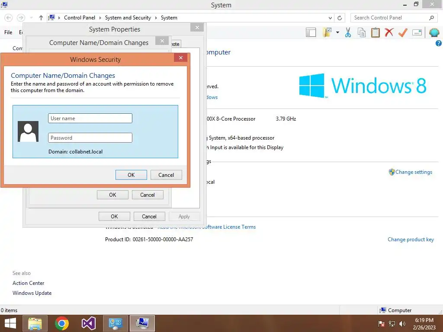Open the File menu

tap(8, 32)
